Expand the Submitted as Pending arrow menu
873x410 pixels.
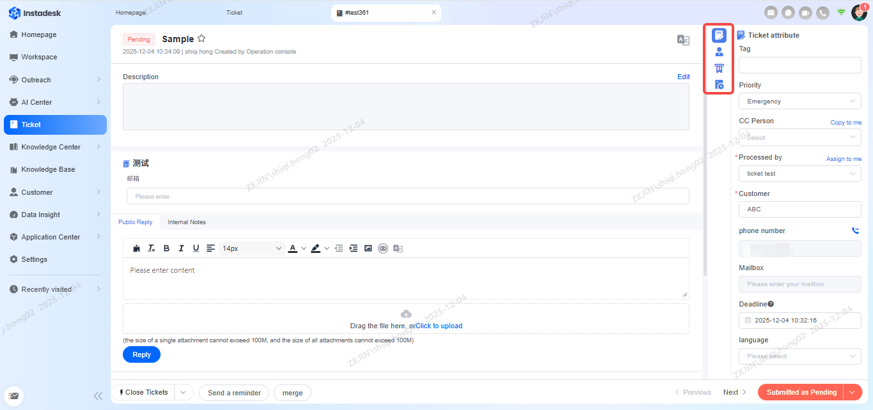[853, 392]
